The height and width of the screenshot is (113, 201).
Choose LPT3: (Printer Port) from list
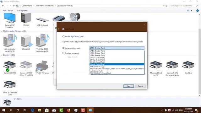[x=117, y=56]
